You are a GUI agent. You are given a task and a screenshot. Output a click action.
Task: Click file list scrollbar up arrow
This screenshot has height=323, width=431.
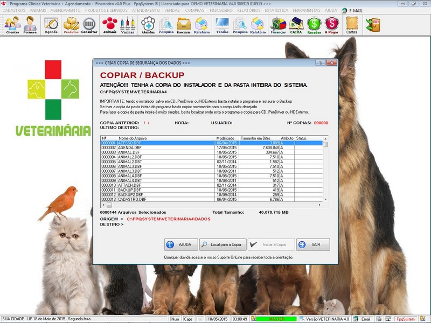(325, 139)
